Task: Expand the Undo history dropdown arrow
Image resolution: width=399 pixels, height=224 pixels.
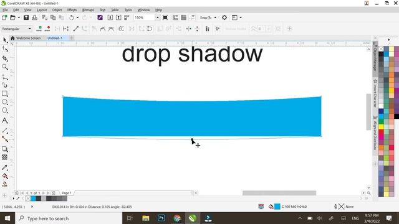Action: pos(77,17)
